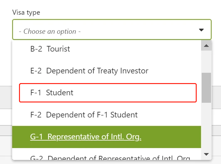Click the Visa type dropdown caret arrow
Screen dimensions: 221x164
click(x=201, y=30)
